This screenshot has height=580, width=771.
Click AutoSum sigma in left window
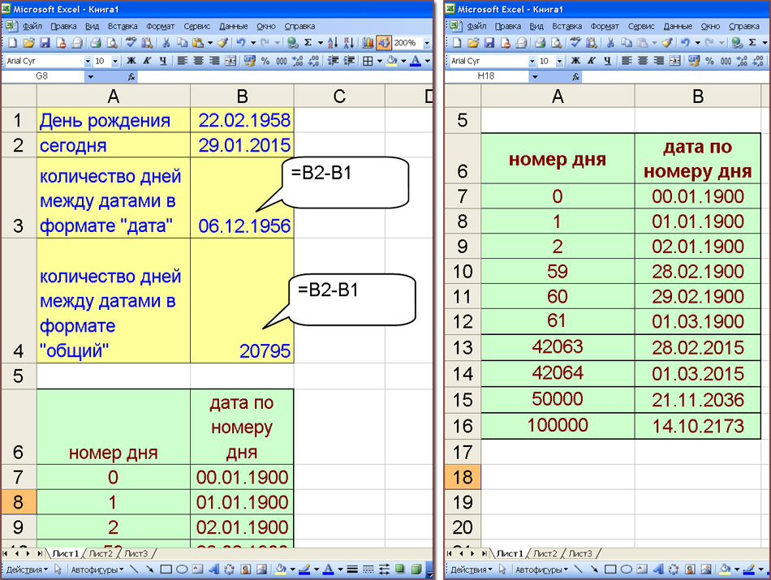[308, 43]
